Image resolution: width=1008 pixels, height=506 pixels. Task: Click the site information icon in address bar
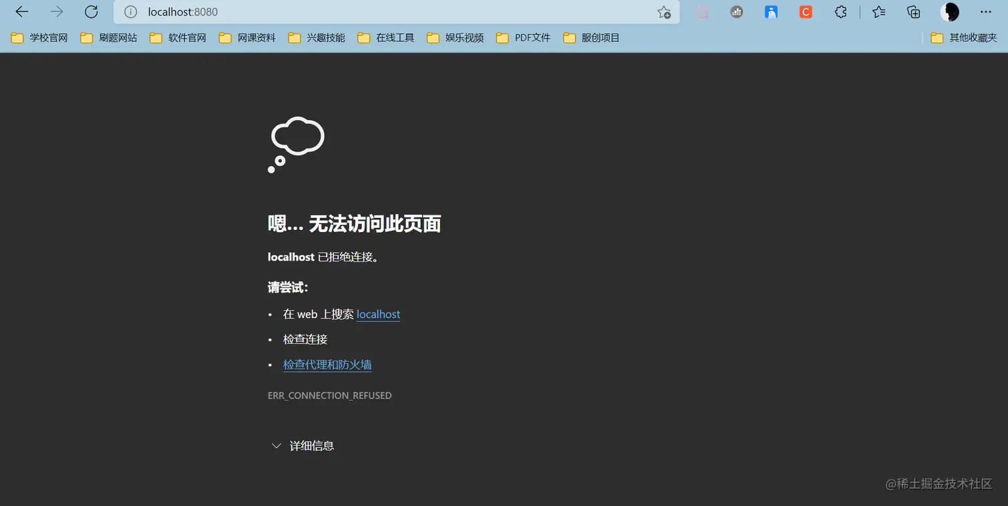pos(131,11)
